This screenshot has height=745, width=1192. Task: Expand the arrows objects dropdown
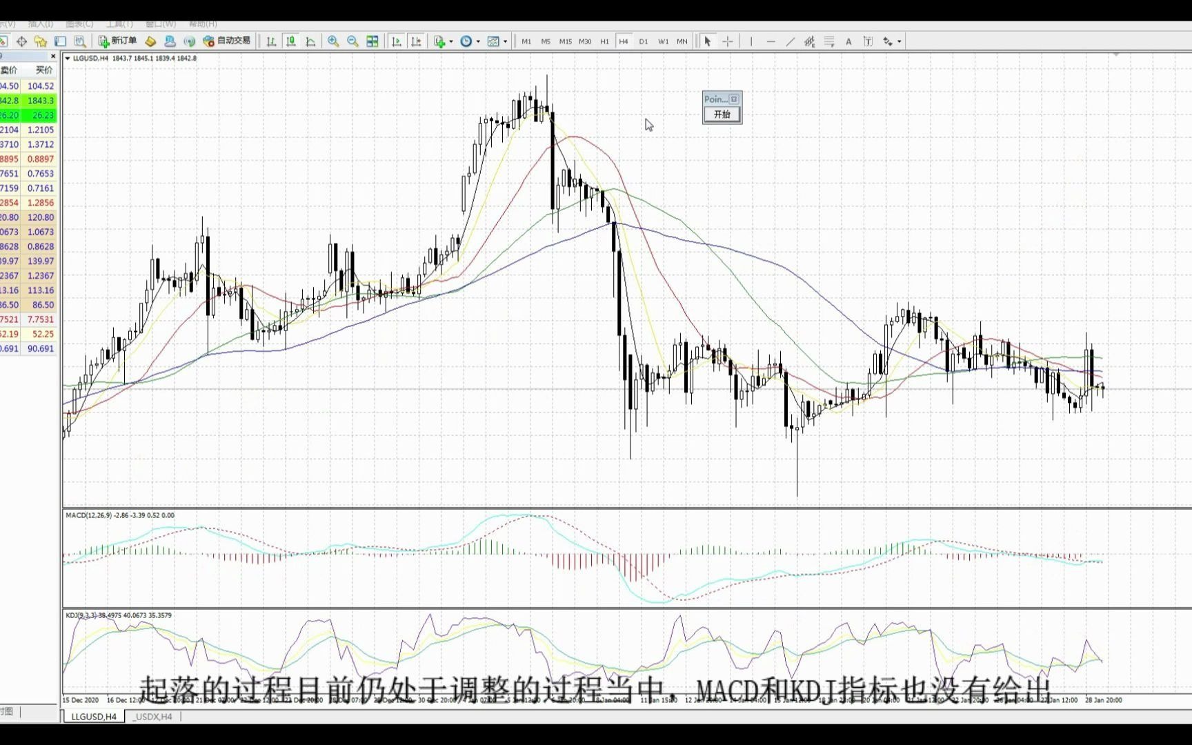(899, 41)
